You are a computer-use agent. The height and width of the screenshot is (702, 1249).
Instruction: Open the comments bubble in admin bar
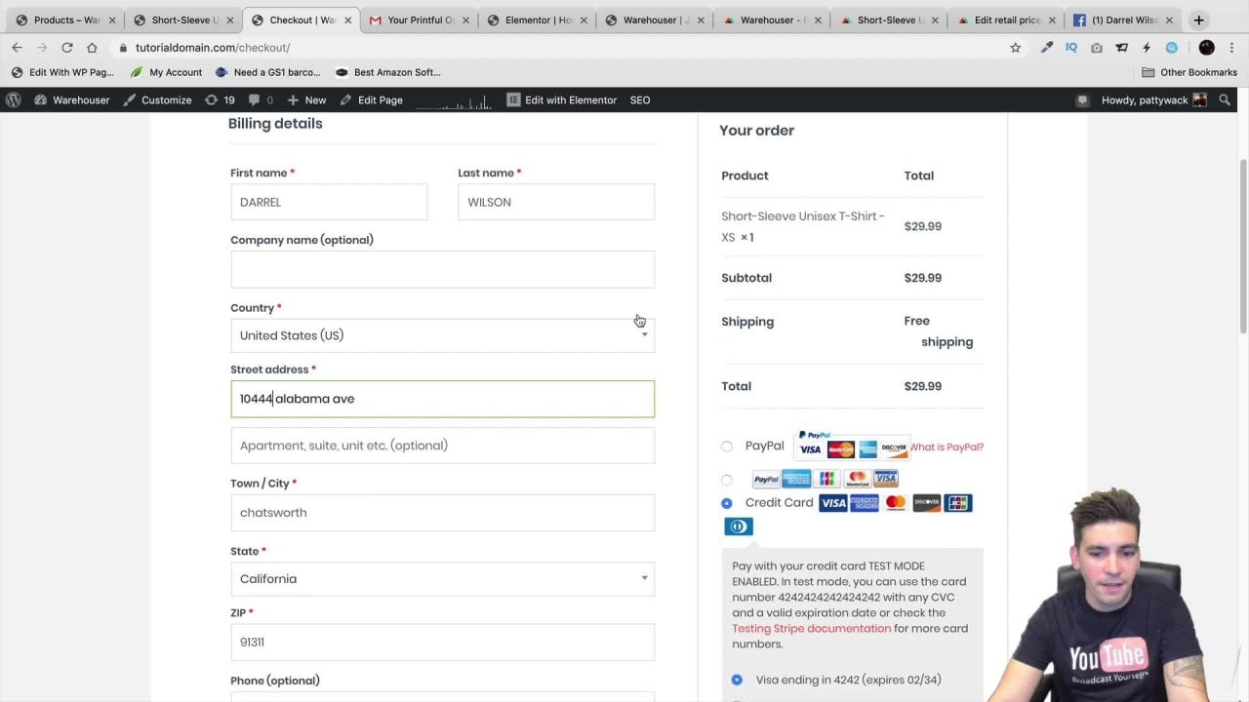point(260,99)
